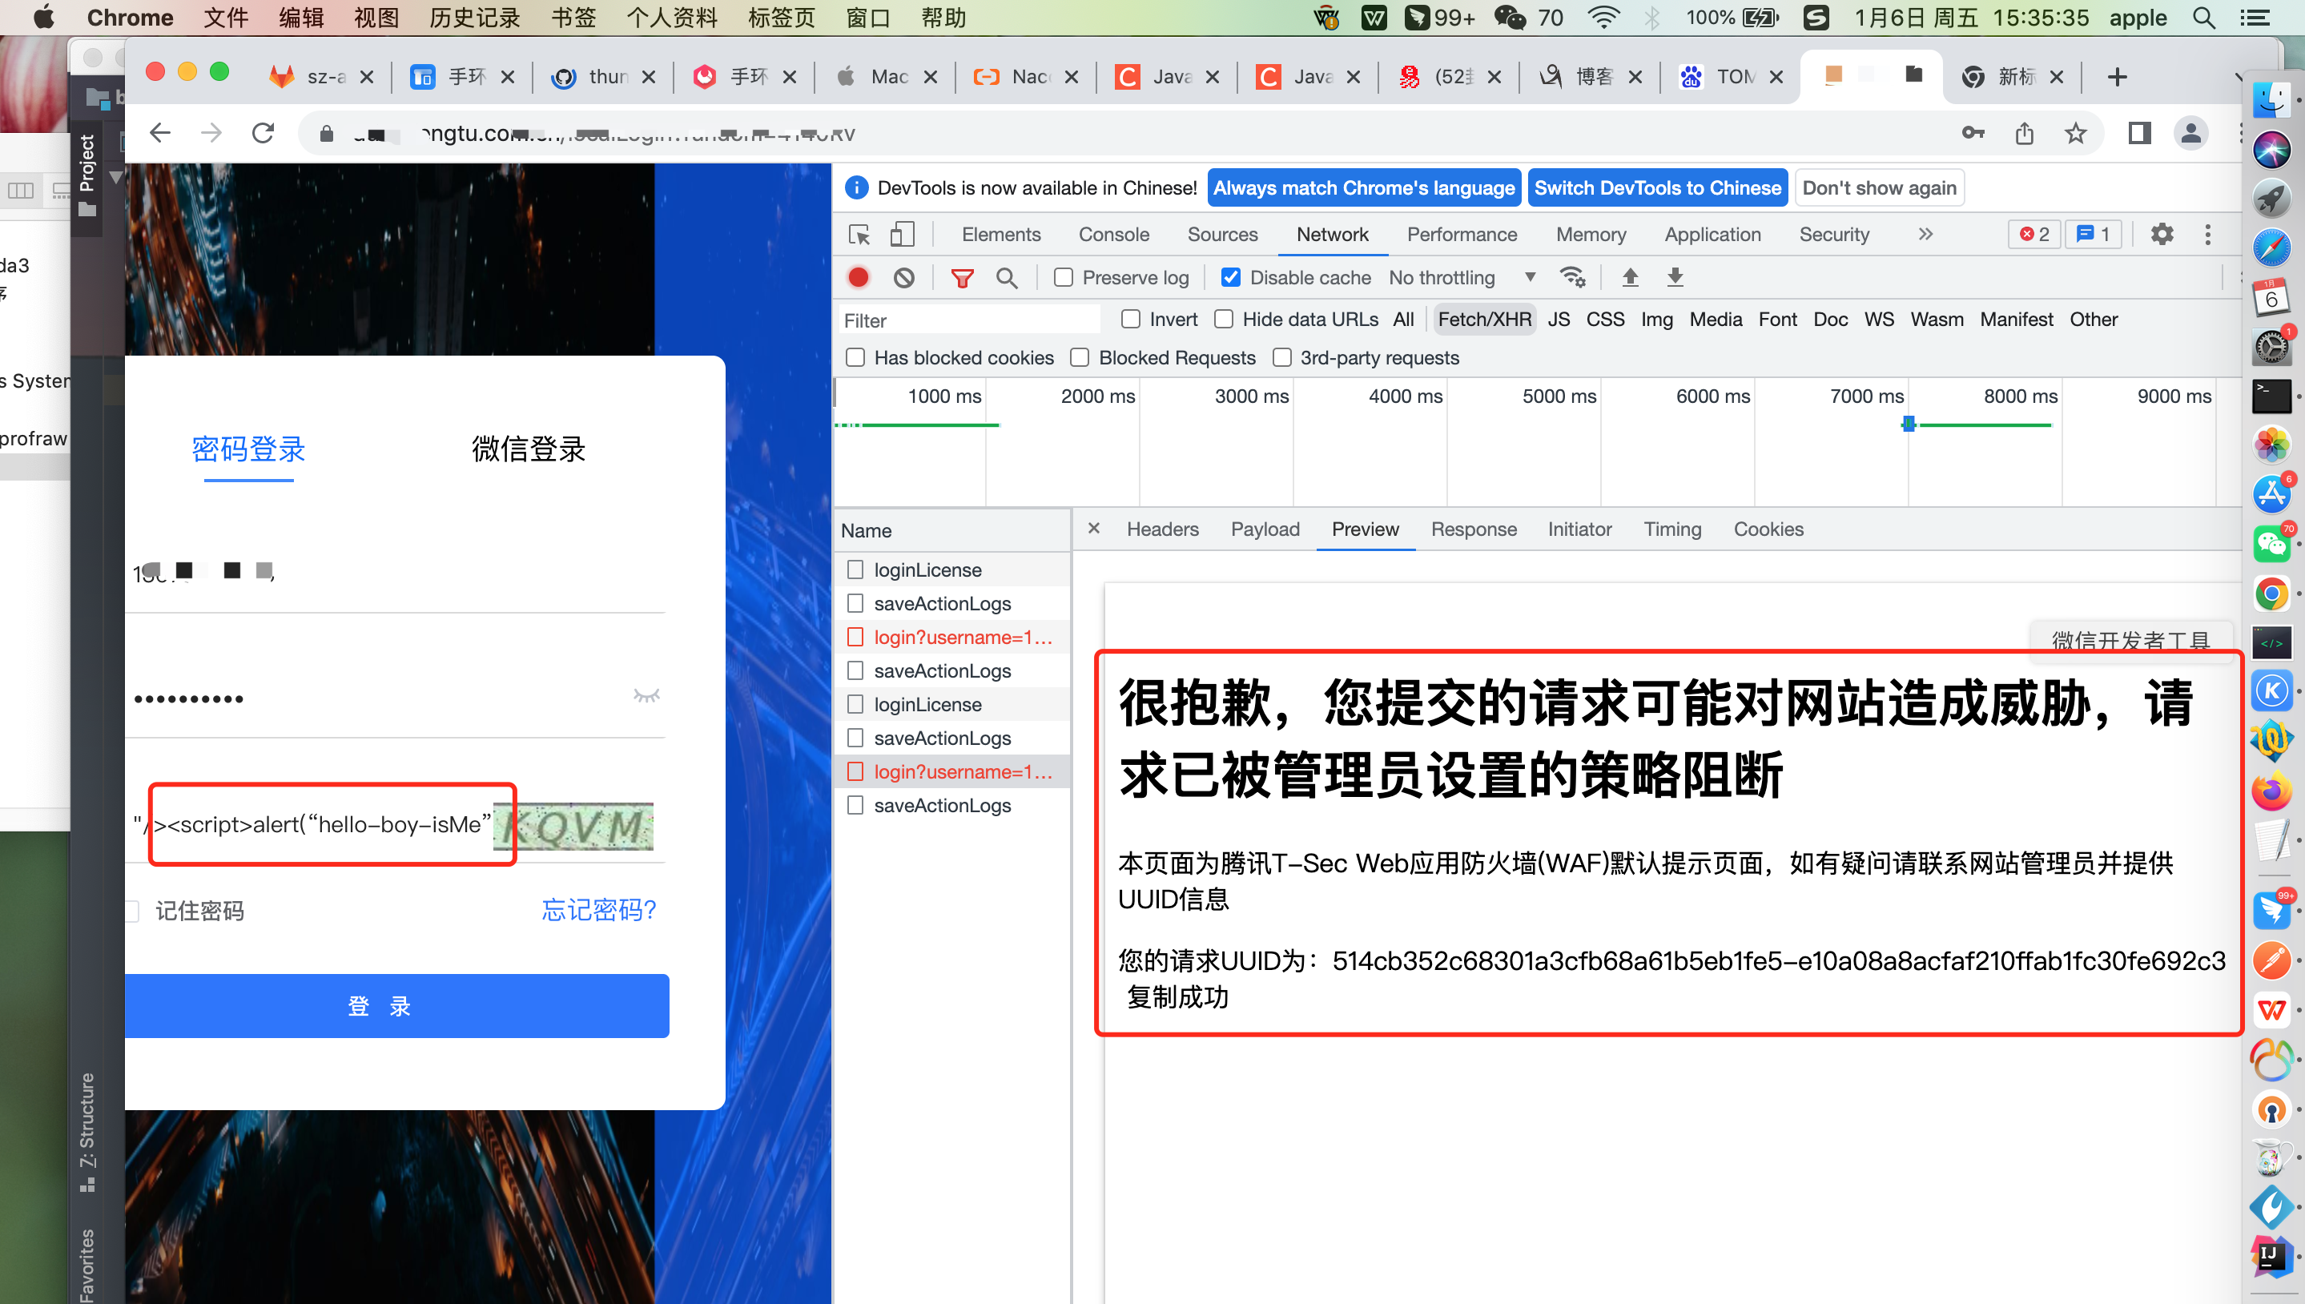Select the Fetch/XHR filter option
Image resolution: width=2305 pixels, height=1304 pixels.
pos(1485,320)
